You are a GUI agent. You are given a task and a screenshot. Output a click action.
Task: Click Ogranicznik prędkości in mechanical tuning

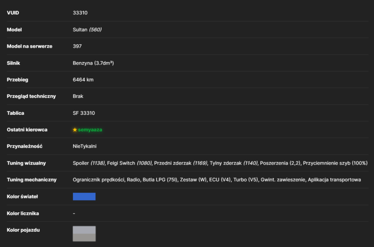99,180
